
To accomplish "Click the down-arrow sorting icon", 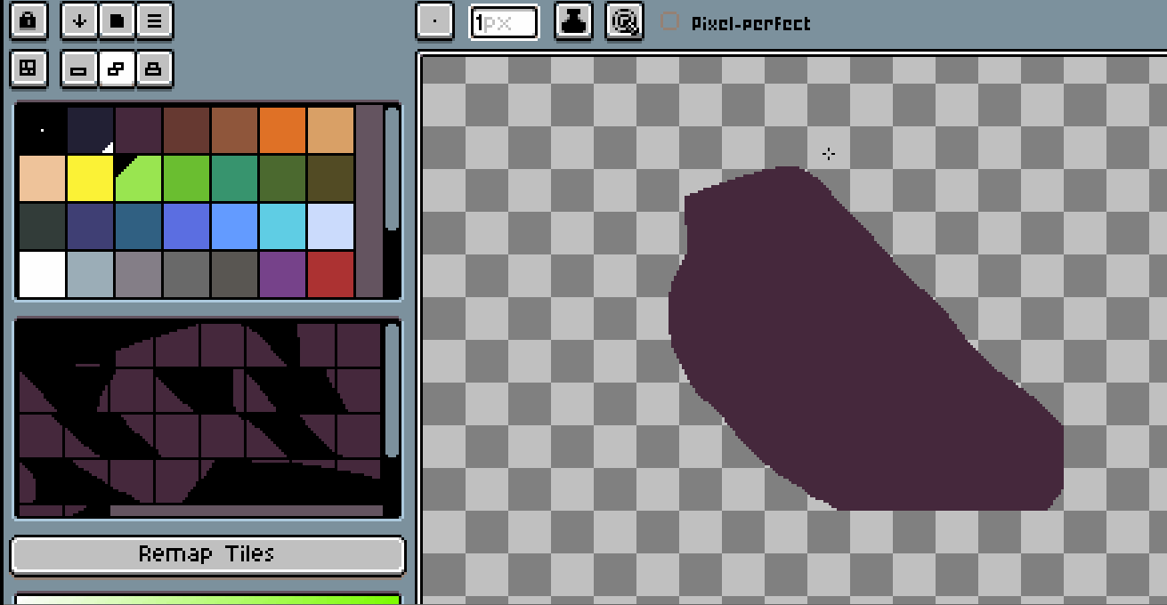I will pyautogui.click(x=78, y=20).
